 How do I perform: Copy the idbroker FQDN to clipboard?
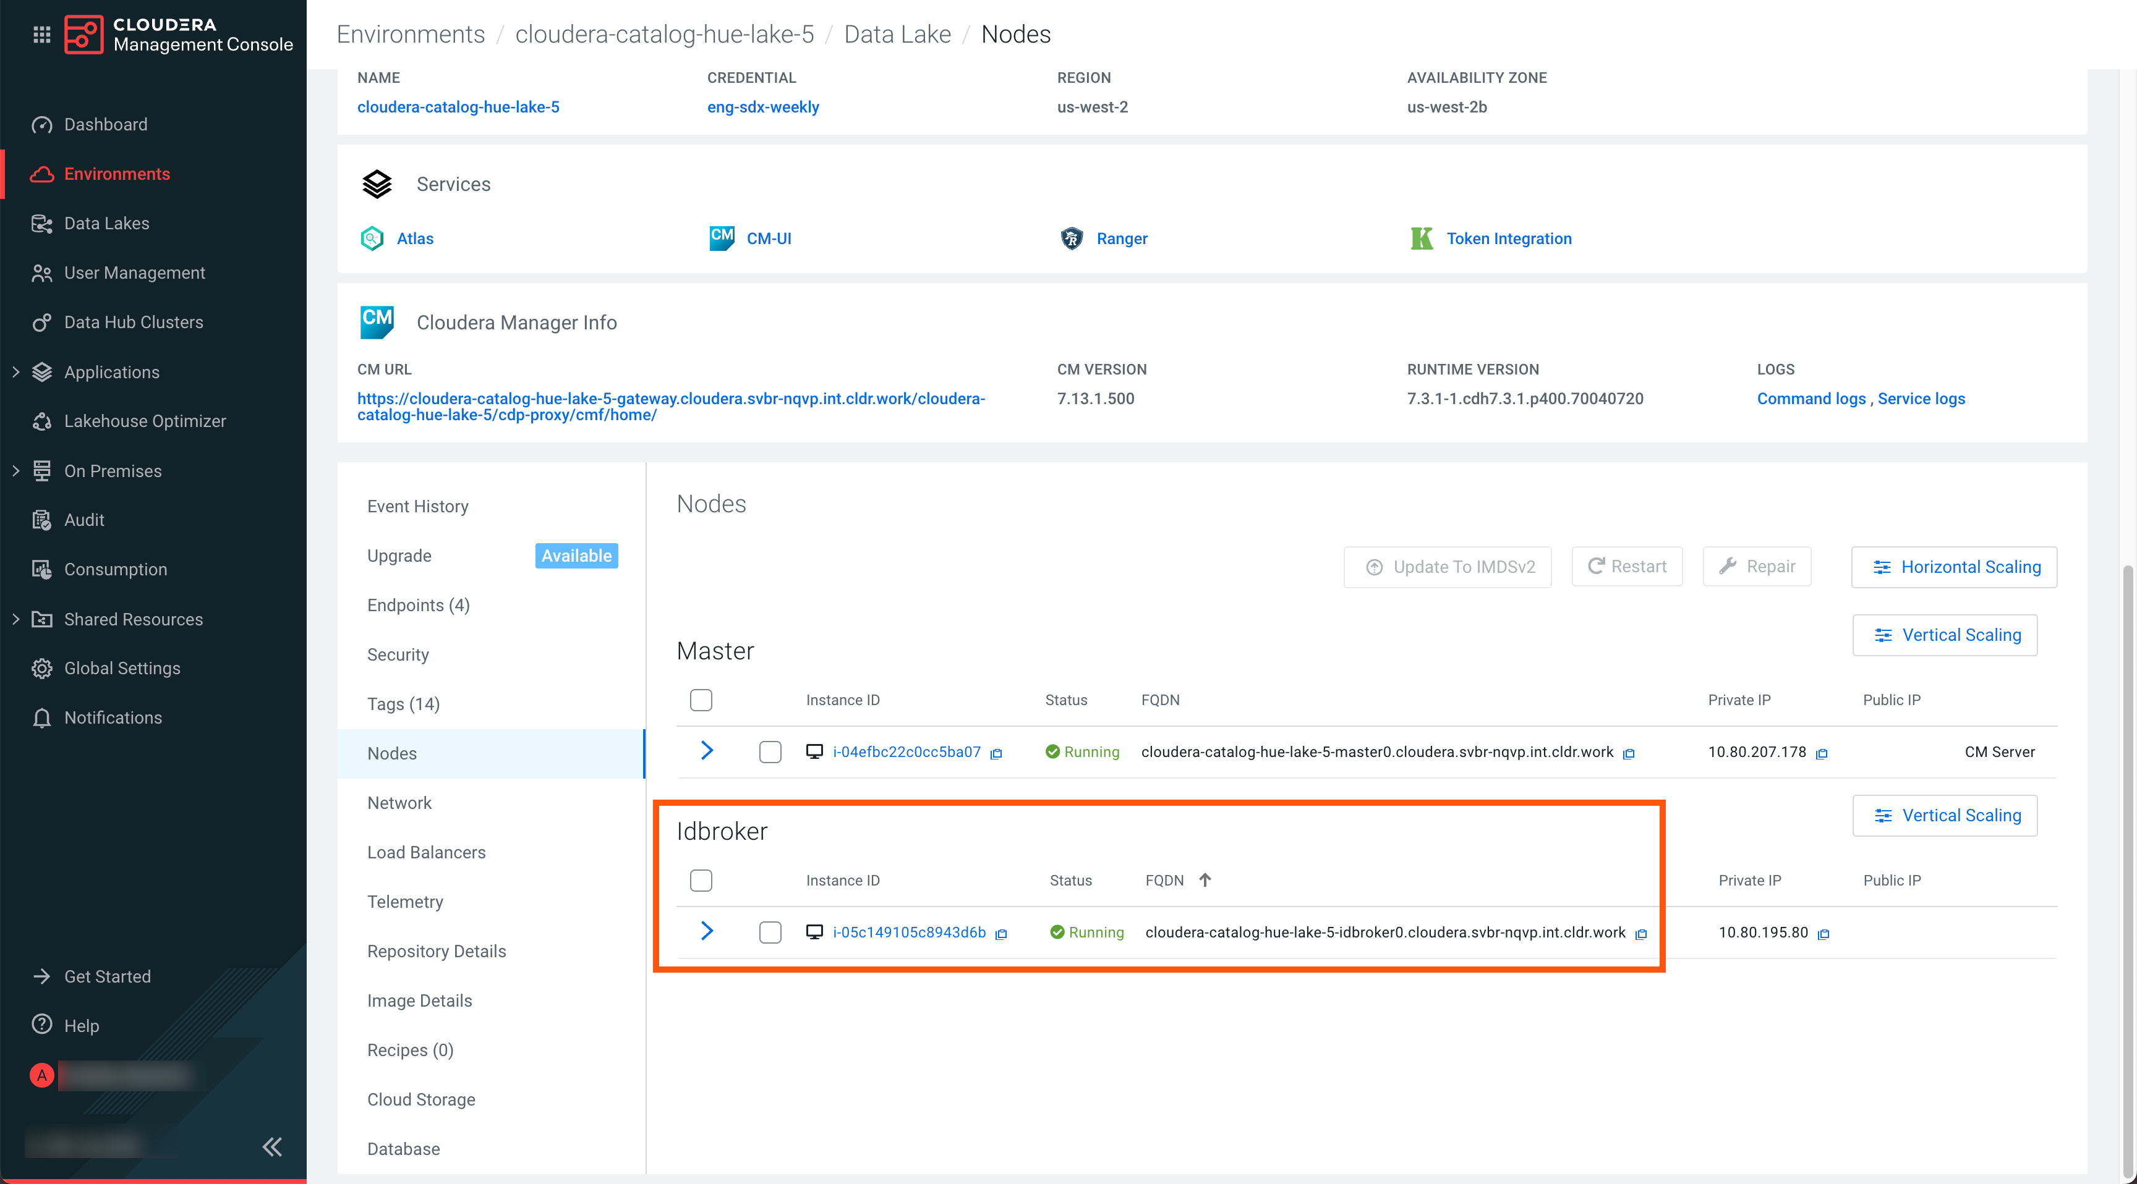[1640, 934]
